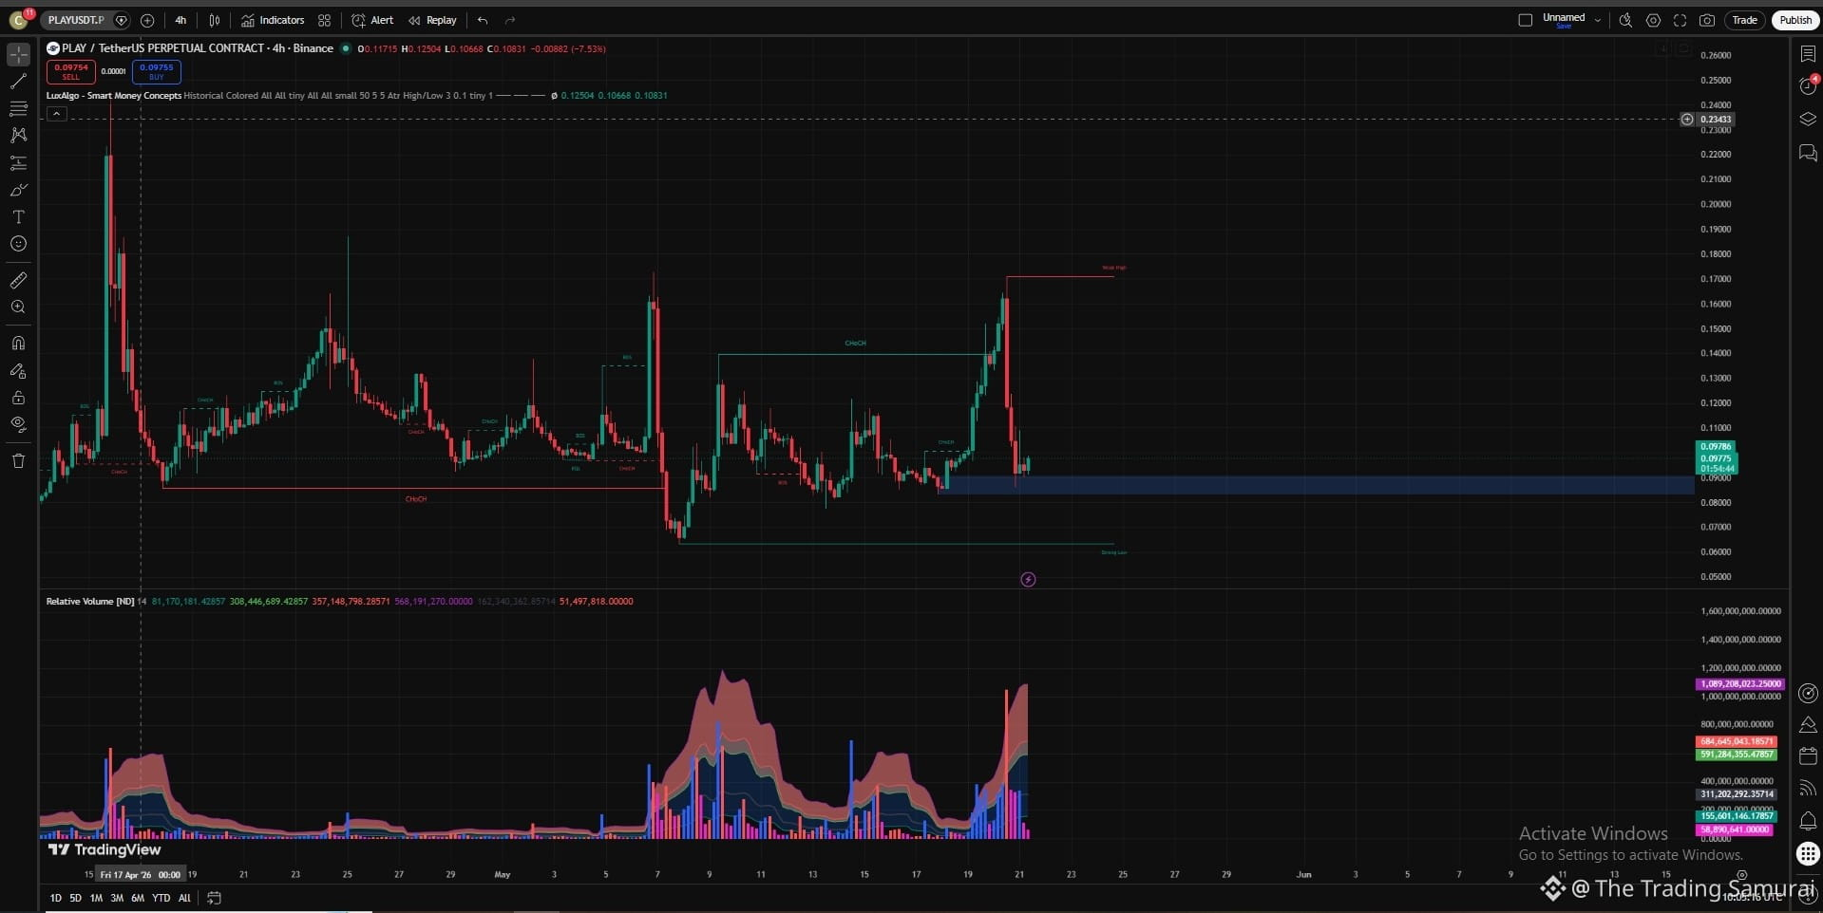Open the candlestick chart type dropdown
This screenshot has height=913, width=1823.
pyautogui.click(x=214, y=20)
